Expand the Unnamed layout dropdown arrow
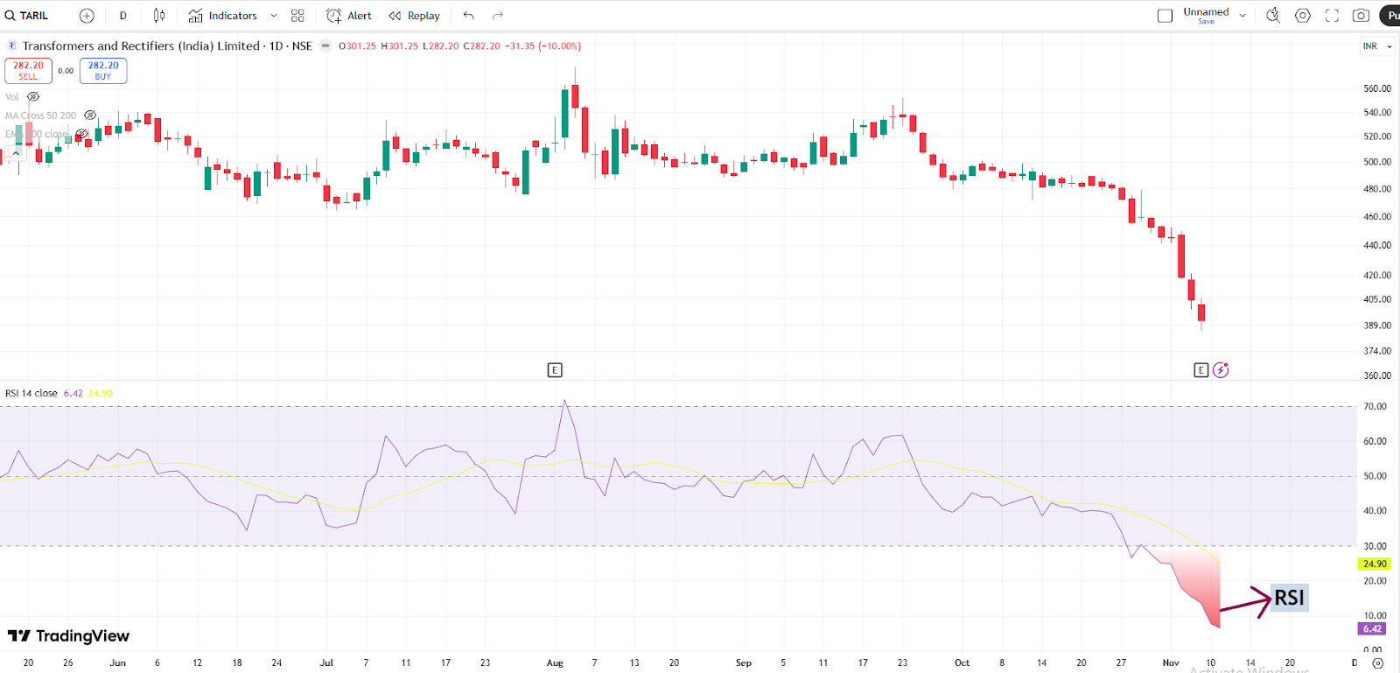 tap(1242, 16)
